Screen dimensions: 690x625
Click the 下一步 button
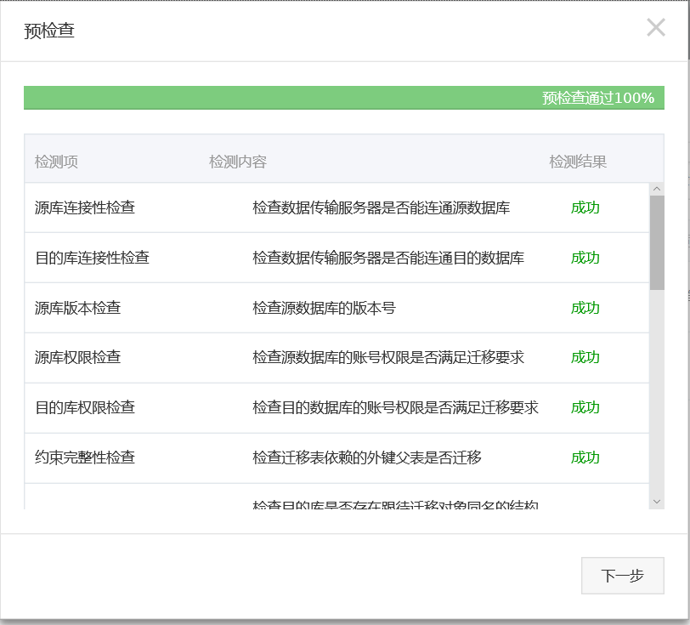[622, 576]
